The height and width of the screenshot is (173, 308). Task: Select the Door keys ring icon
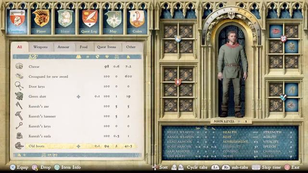[19, 86]
